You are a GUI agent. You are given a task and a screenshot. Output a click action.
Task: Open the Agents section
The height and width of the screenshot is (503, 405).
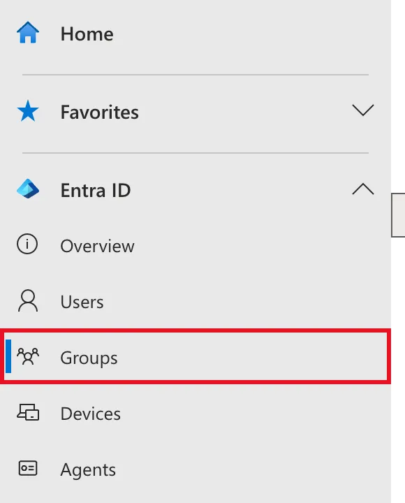tap(88, 470)
